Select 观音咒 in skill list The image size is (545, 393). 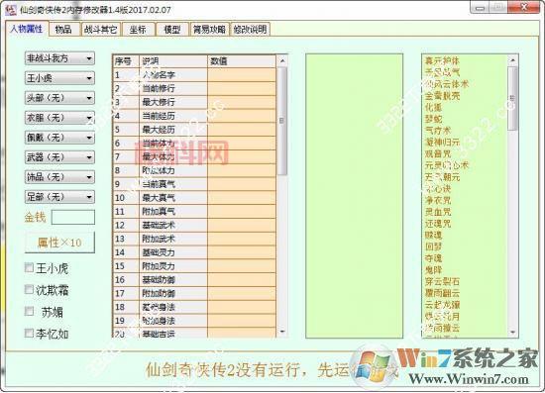coord(438,153)
